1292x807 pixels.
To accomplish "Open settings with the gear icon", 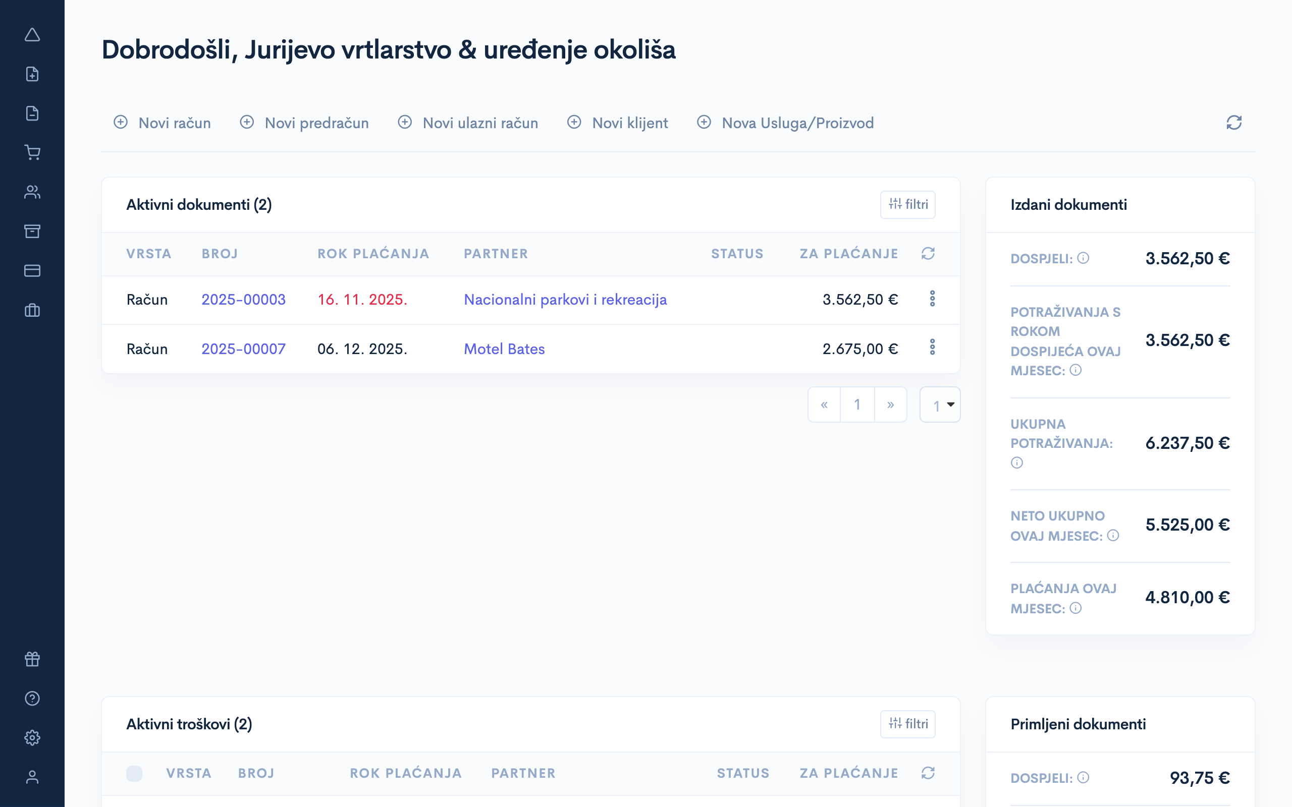I will [x=33, y=737].
